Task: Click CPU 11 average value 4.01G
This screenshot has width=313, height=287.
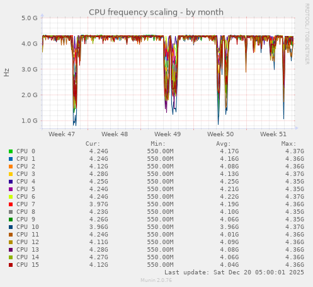Action: pos(229,235)
